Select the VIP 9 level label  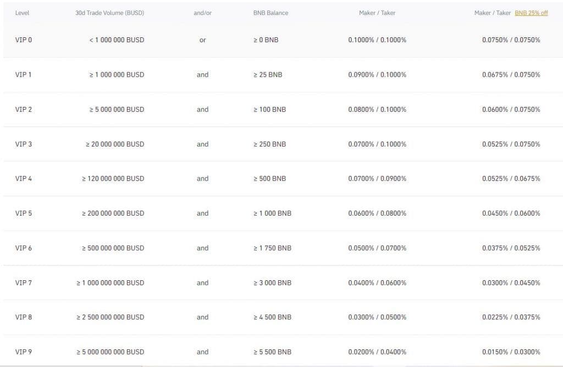(x=24, y=352)
